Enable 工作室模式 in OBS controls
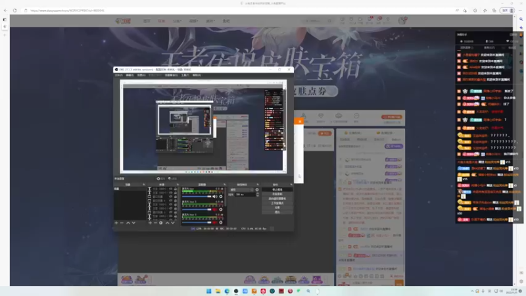526x296 pixels. (277, 203)
